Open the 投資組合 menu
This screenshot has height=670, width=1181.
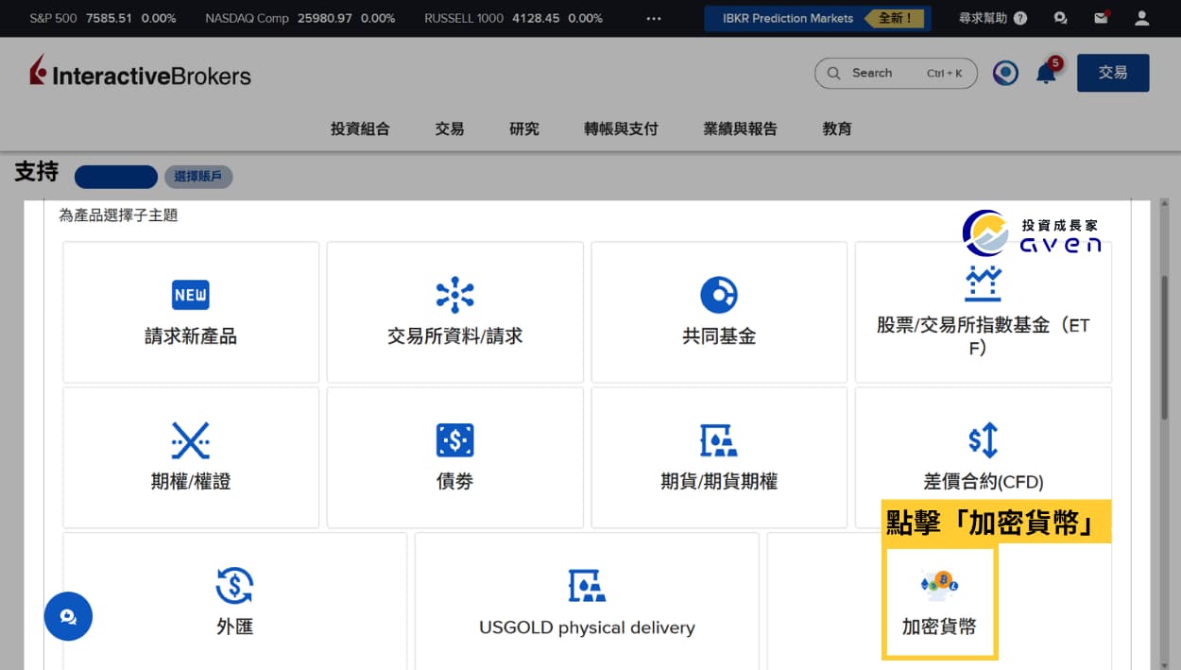[x=360, y=129]
